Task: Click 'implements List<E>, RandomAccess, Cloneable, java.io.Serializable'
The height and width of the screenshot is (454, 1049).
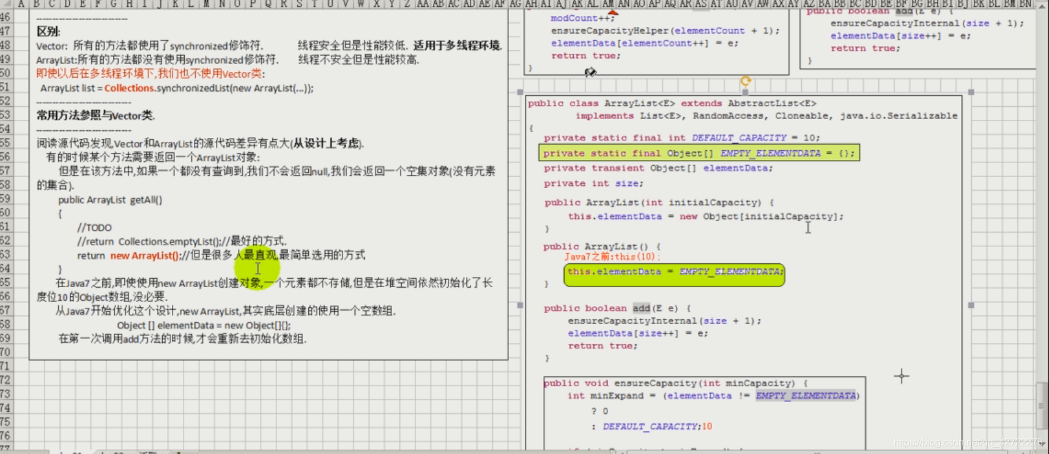Action: click(x=766, y=116)
